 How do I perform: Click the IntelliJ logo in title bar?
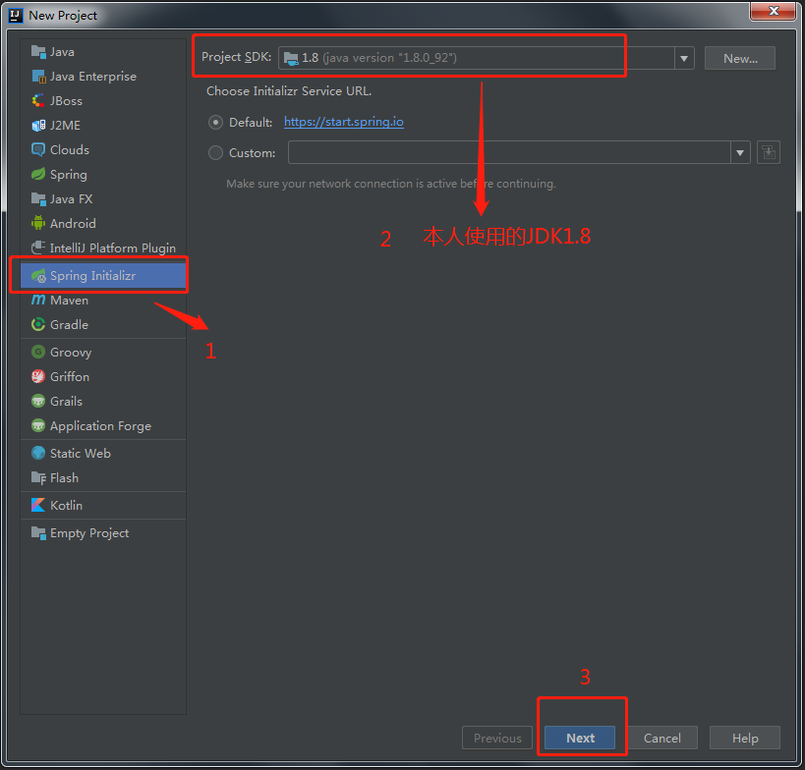coord(16,16)
